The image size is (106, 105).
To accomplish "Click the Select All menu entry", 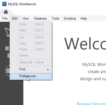I will tap(31, 62).
